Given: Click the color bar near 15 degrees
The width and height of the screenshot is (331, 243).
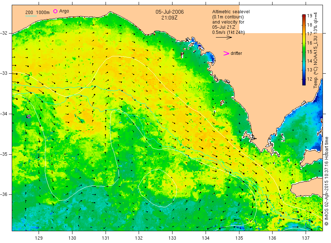Looking at the screenshot, I should click(x=304, y=52).
